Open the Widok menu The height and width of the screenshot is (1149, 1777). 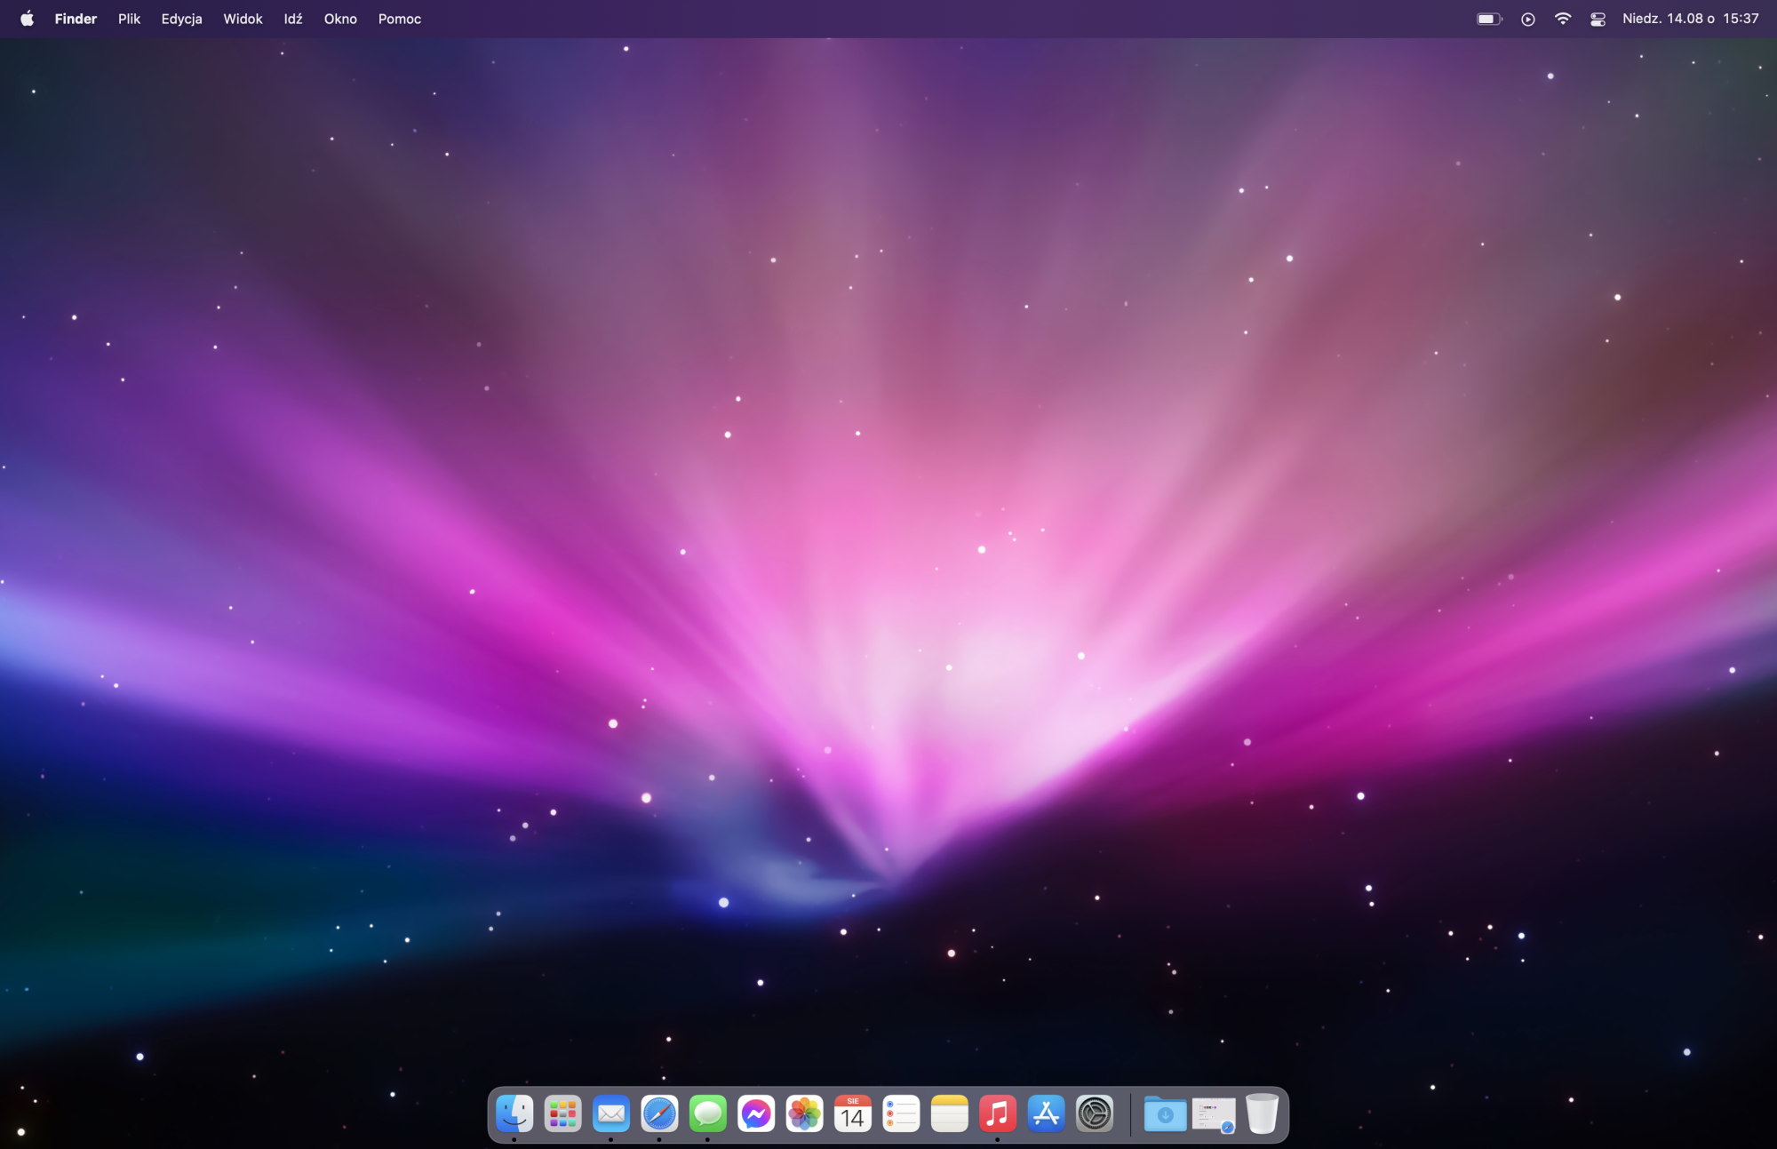click(243, 19)
